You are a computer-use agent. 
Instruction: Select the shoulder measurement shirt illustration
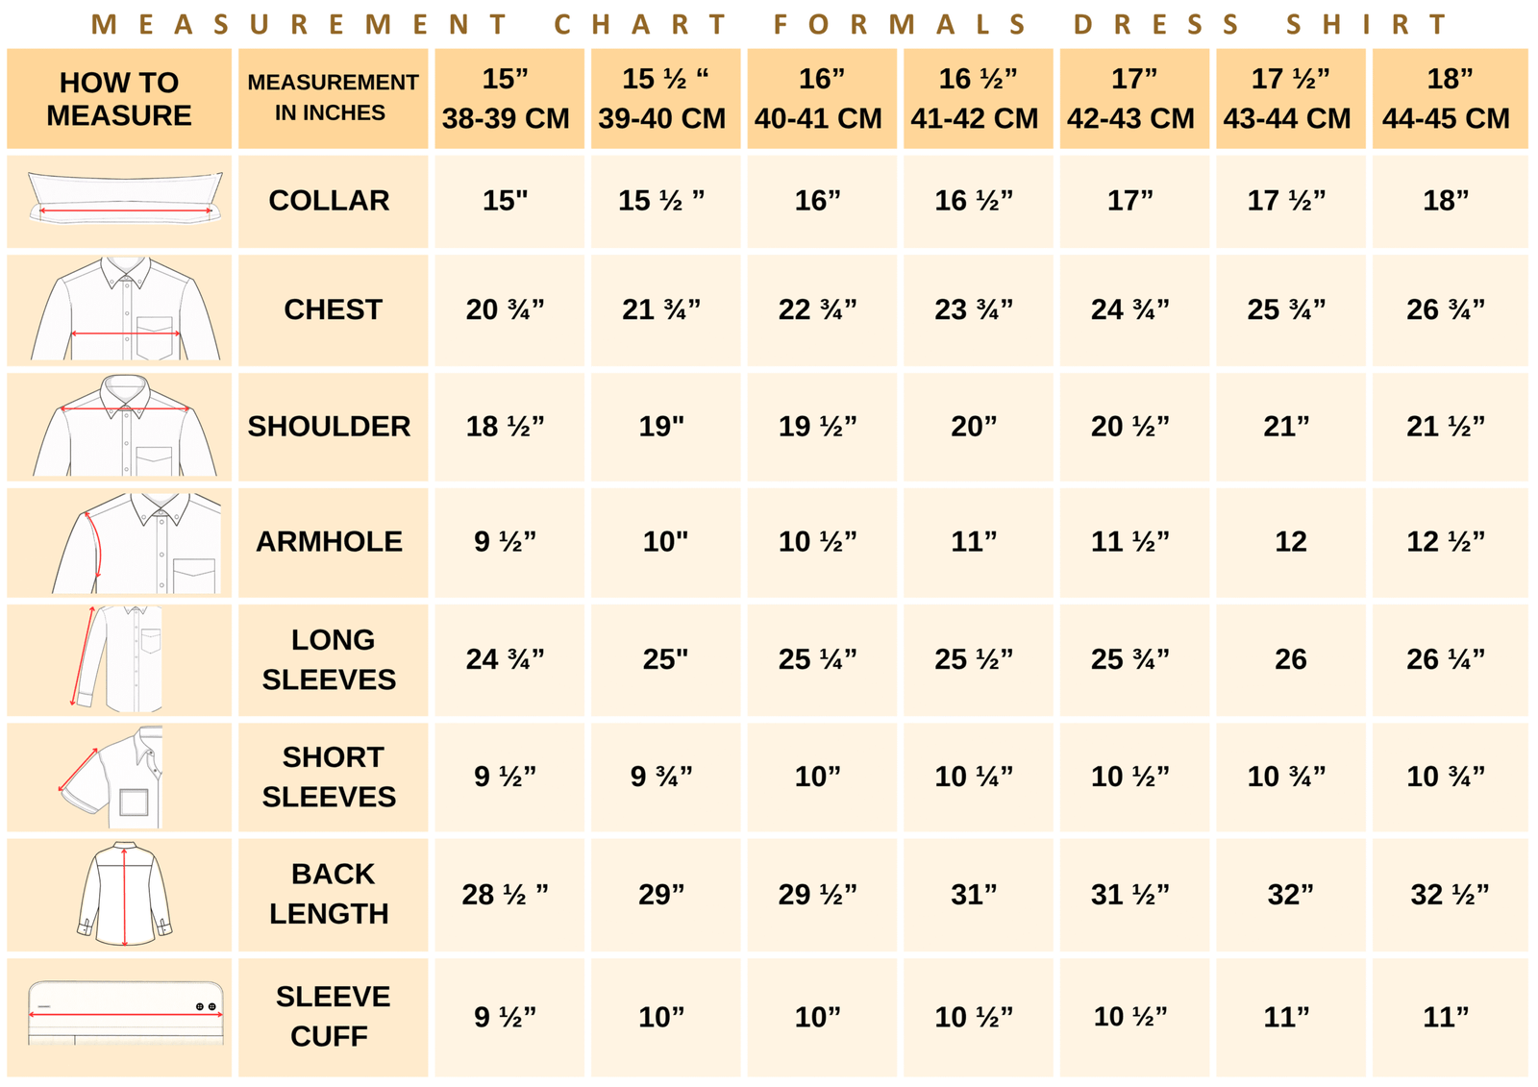click(125, 425)
